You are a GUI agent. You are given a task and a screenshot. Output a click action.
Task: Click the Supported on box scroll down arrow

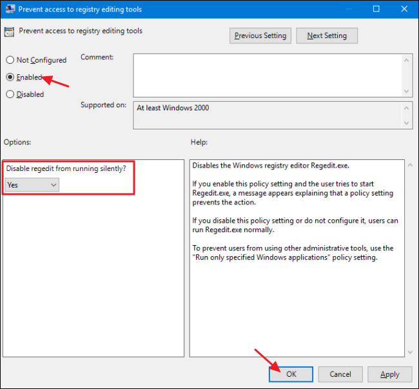[407, 123]
